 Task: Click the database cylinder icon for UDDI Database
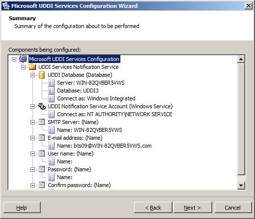pyautogui.click(x=42, y=75)
